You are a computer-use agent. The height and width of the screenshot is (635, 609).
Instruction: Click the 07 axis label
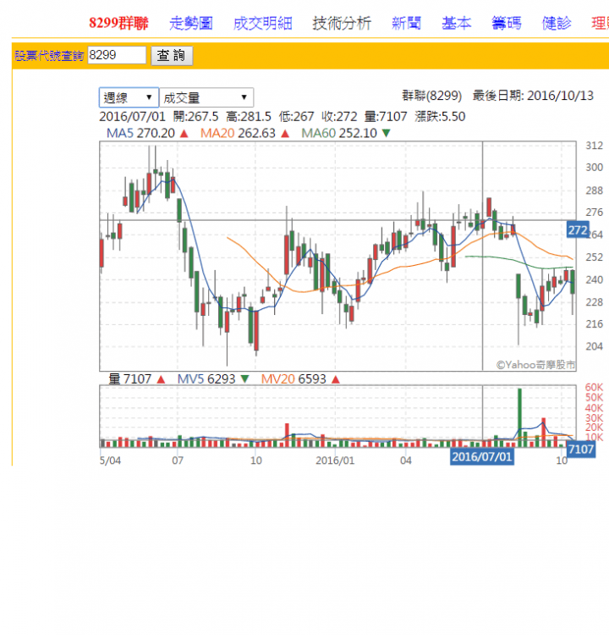[178, 461]
